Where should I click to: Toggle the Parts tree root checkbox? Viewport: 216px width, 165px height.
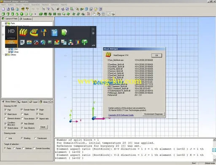tap(6, 23)
